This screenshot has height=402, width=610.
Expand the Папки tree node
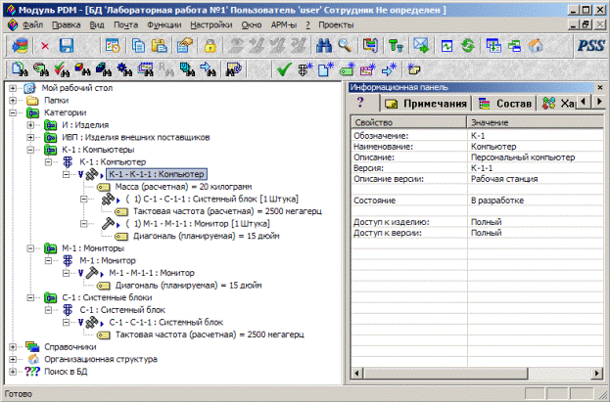[x=13, y=101]
